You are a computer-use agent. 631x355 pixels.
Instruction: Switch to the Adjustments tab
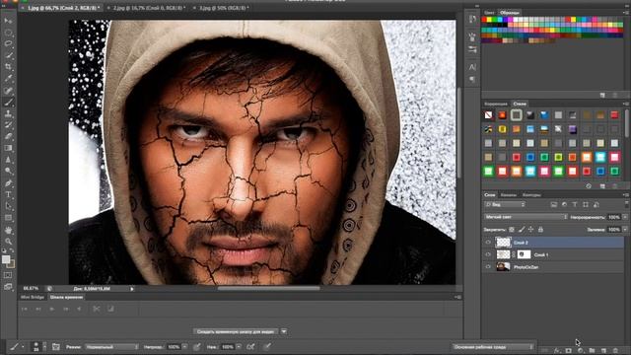tap(496, 104)
